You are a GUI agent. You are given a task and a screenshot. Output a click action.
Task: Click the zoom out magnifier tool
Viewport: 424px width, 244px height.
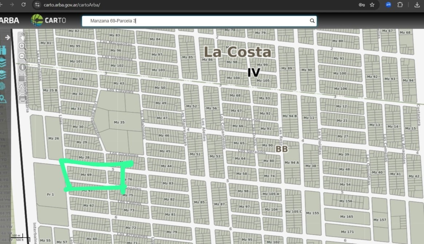coord(23,57)
